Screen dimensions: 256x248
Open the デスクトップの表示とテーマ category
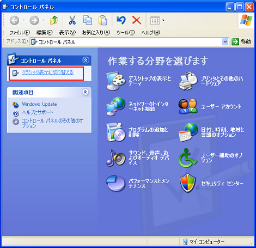point(150,81)
